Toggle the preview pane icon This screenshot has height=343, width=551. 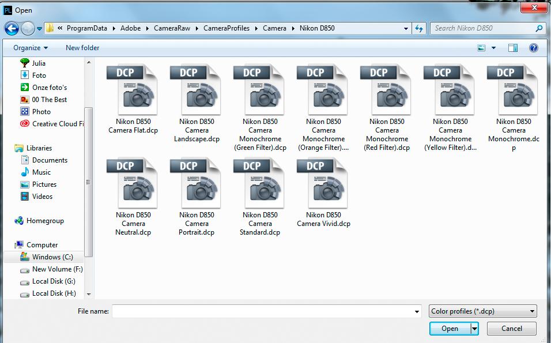point(513,48)
